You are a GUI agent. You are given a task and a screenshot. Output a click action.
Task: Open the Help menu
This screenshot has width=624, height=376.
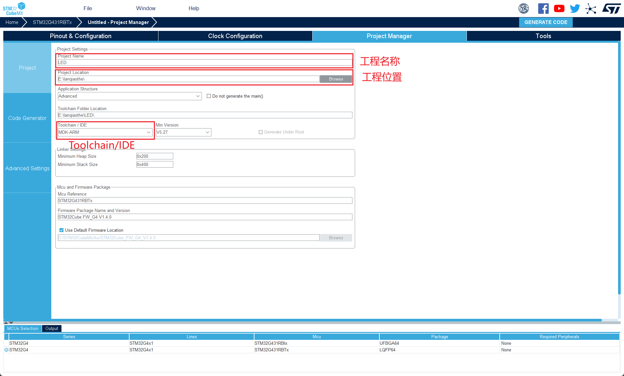[194, 9]
